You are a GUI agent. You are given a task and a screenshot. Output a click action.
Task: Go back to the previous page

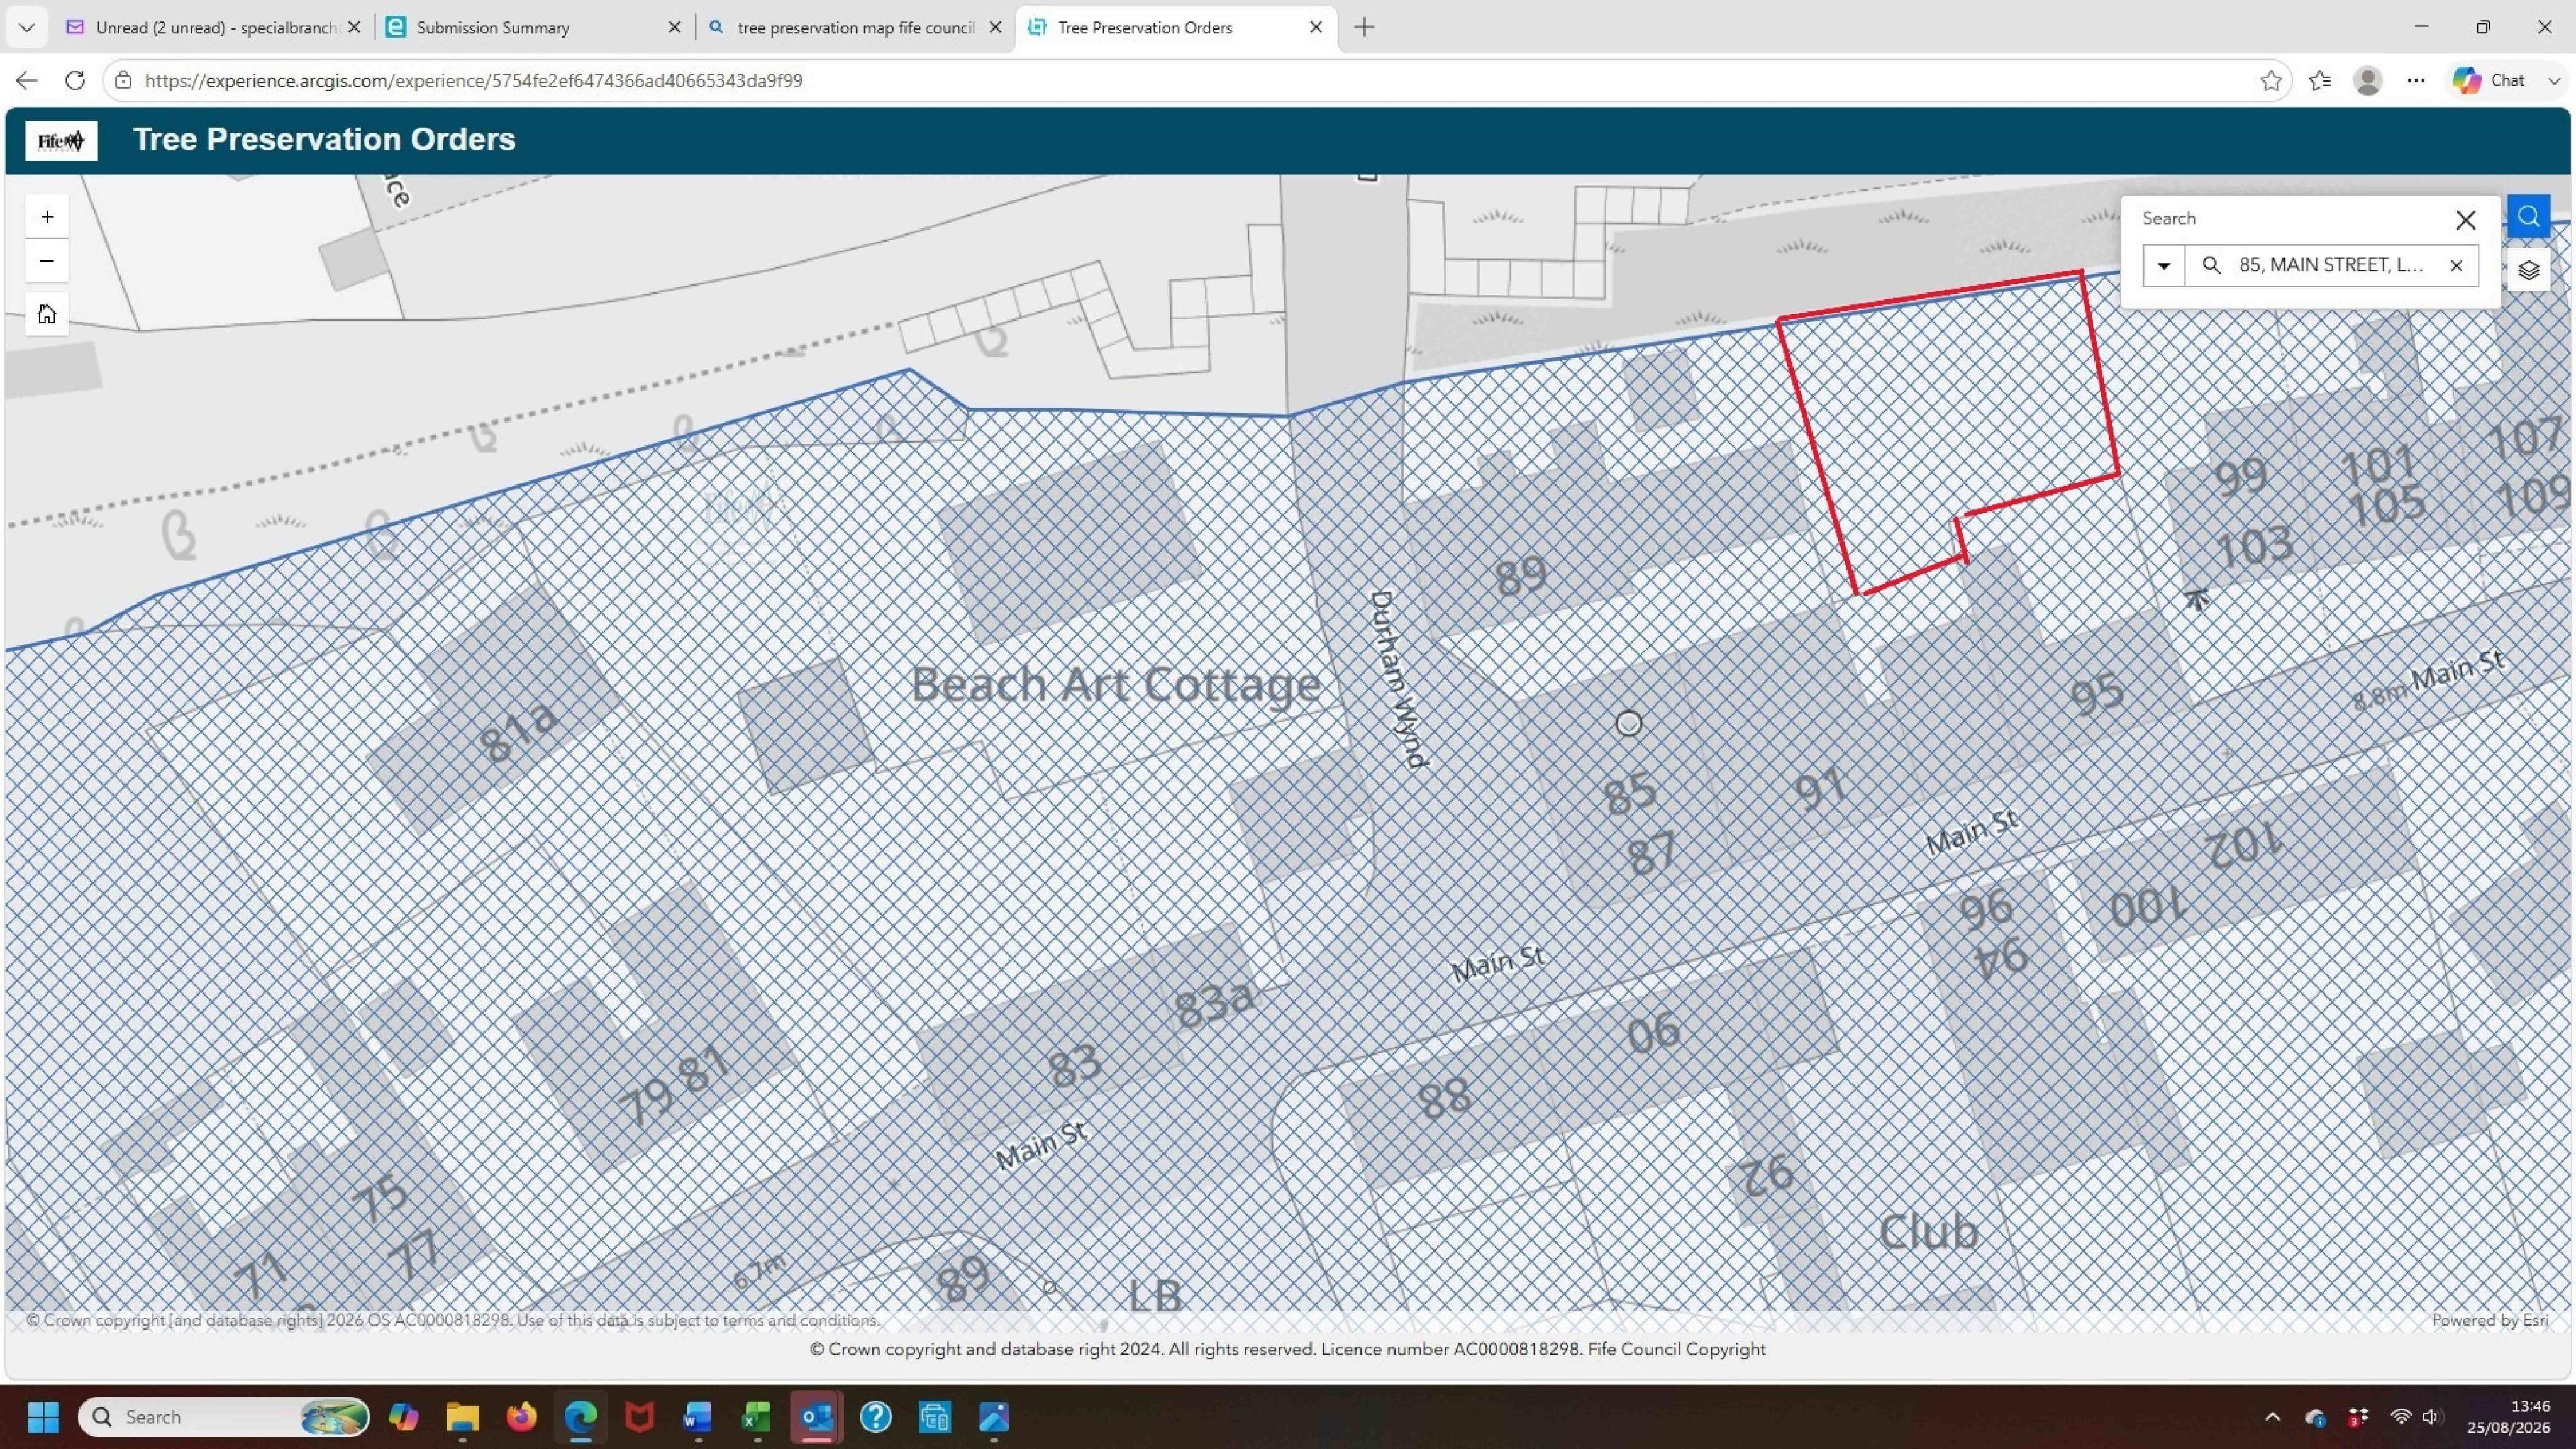(x=27, y=80)
